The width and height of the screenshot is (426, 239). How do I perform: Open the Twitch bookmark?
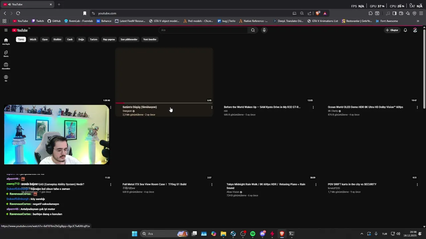[x=38, y=21]
